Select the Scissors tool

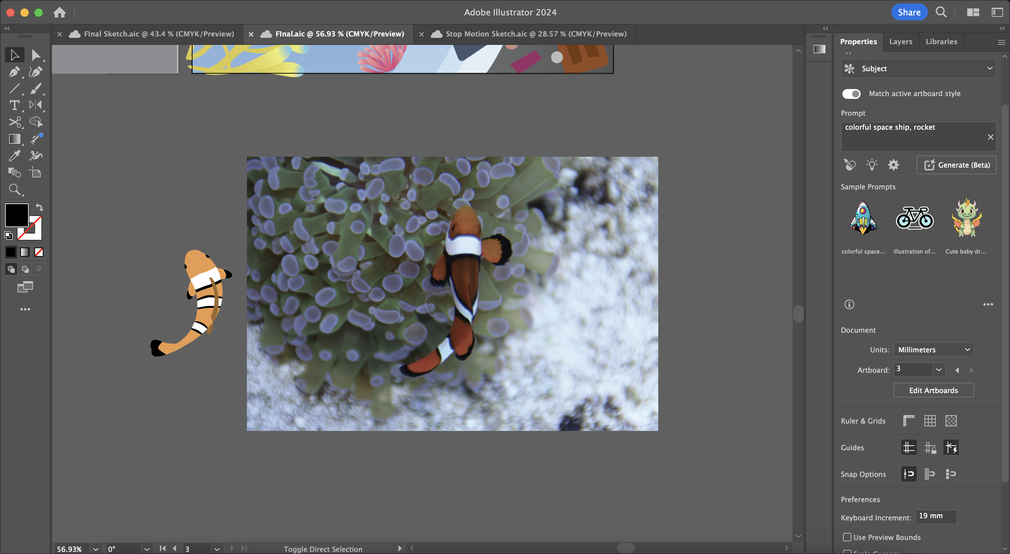[14, 122]
